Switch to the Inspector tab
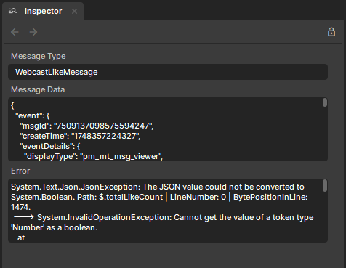346x268 pixels. coord(43,11)
